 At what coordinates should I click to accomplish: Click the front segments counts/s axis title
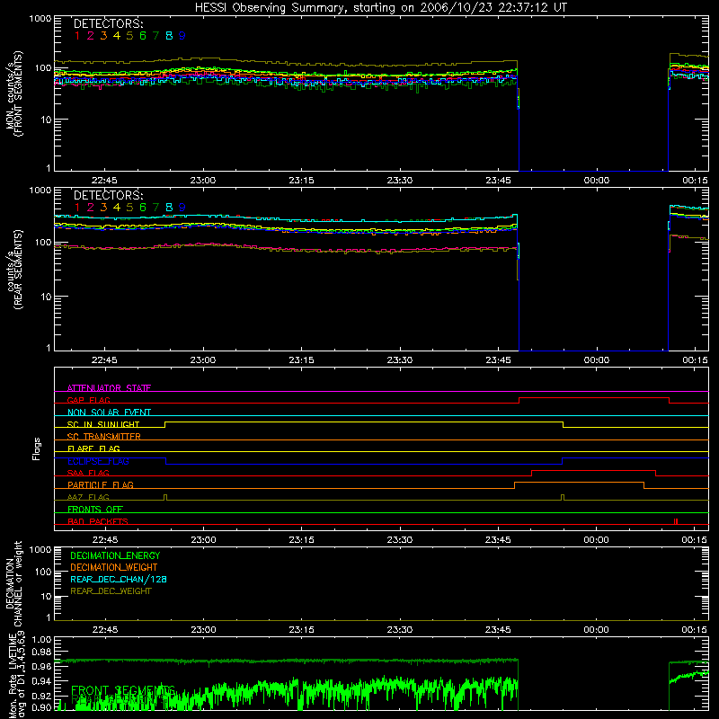tap(13, 93)
